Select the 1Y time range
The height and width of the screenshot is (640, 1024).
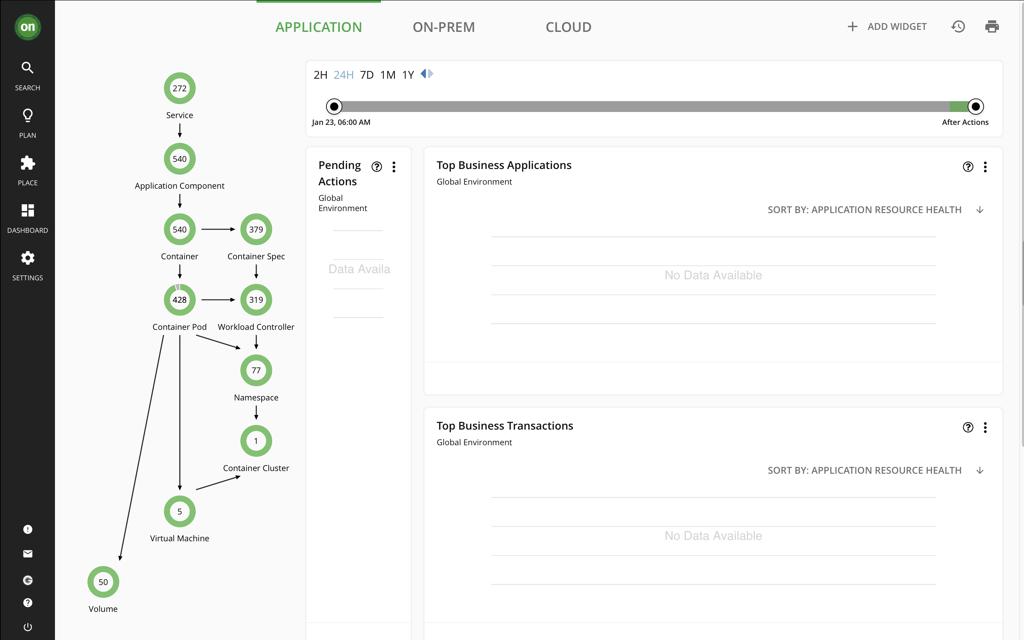pyautogui.click(x=408, y=75)
